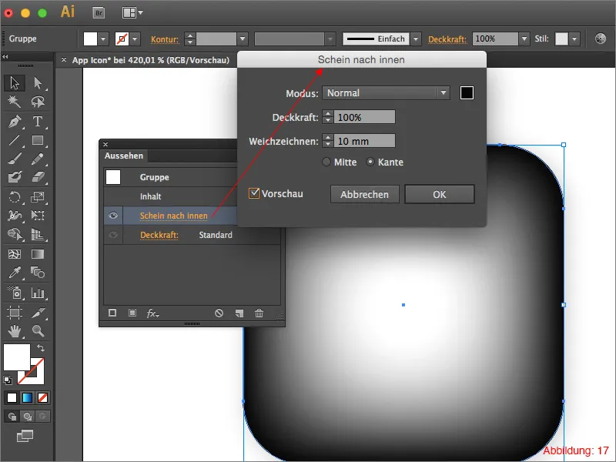This screenshot has width=616, height=462.
Task: Select the Eyedropper tool
Action: pyautogui.click(x=15, y=273)
